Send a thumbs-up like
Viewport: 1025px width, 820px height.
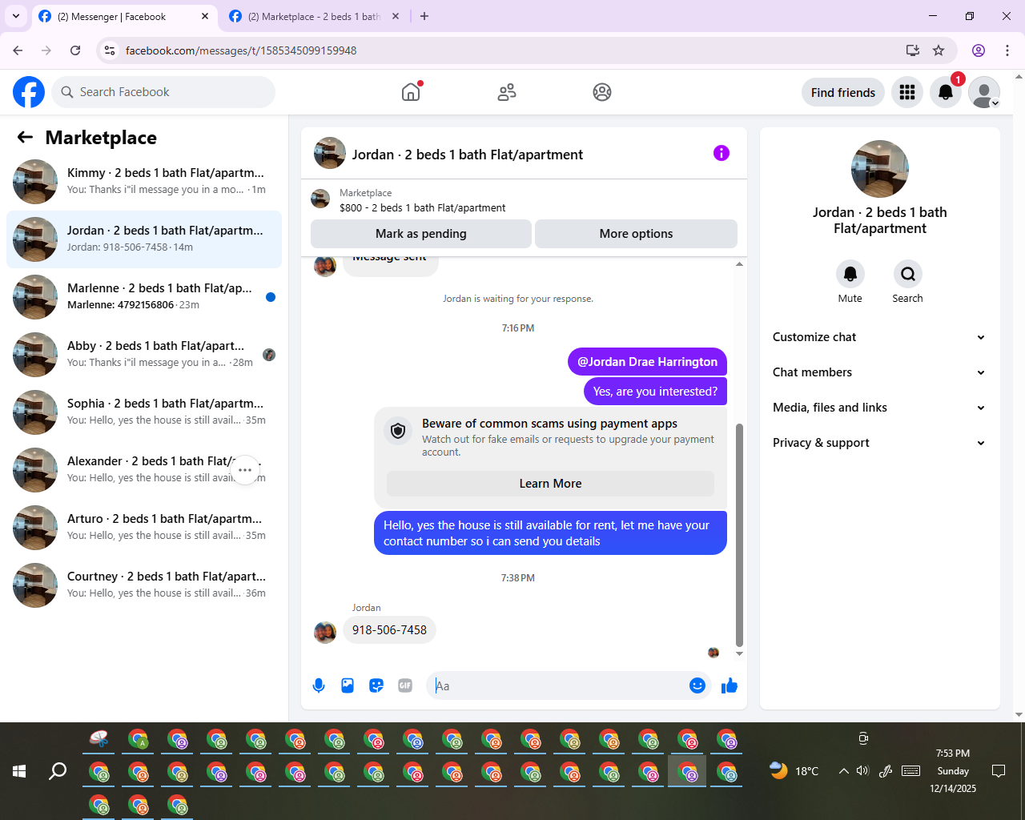tap(730, 685)
